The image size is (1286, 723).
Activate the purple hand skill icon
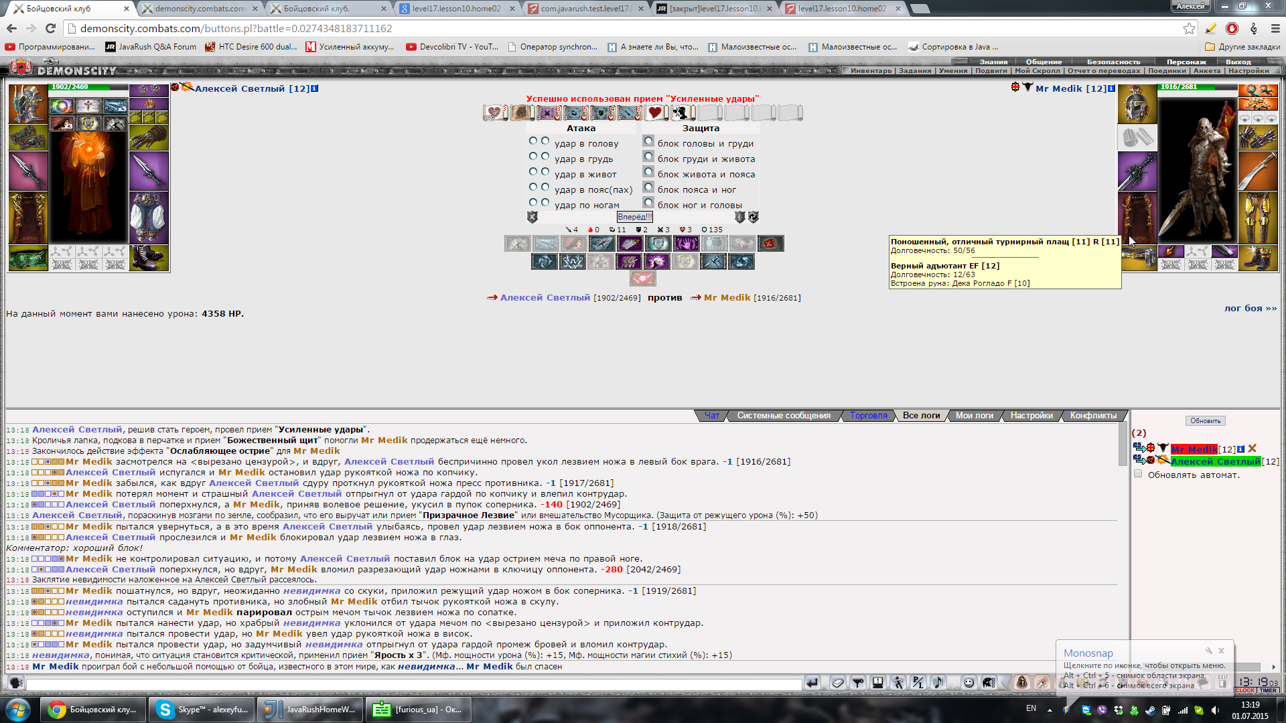686,244
